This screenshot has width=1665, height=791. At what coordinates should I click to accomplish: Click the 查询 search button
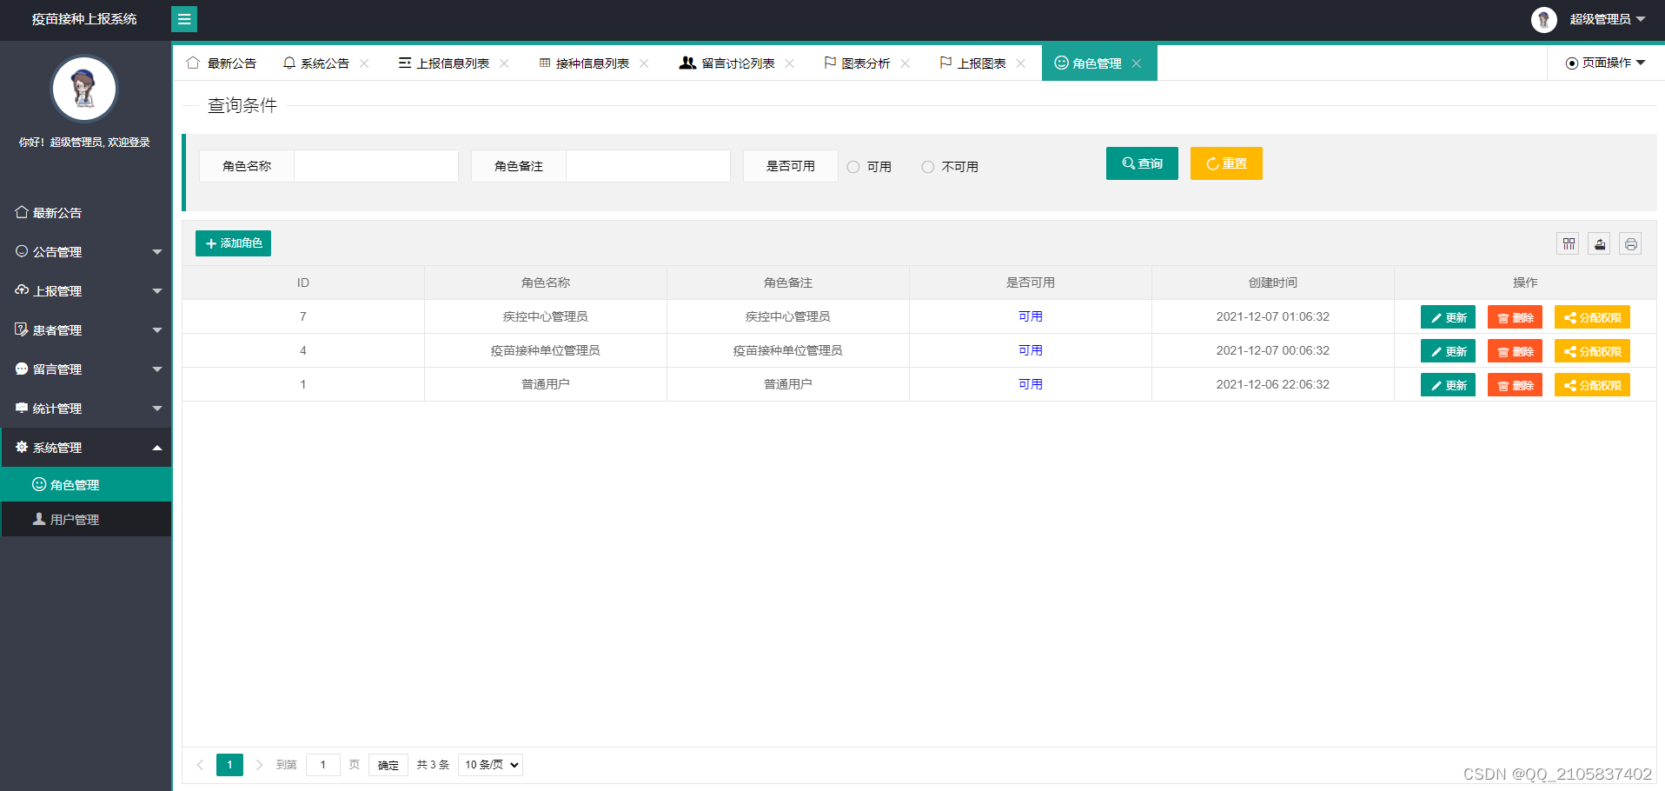[x=1142, y=163]
